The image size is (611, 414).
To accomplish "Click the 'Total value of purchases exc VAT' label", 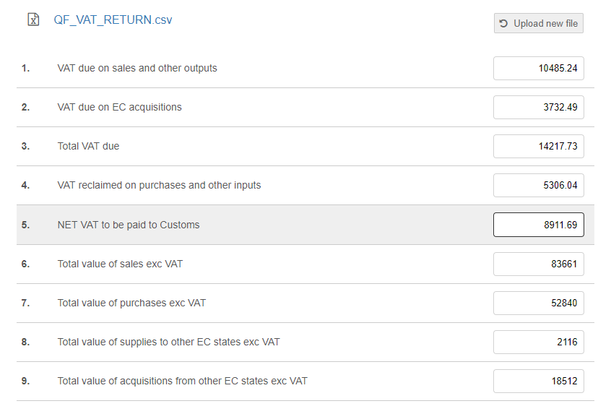I will pos(131,303).
